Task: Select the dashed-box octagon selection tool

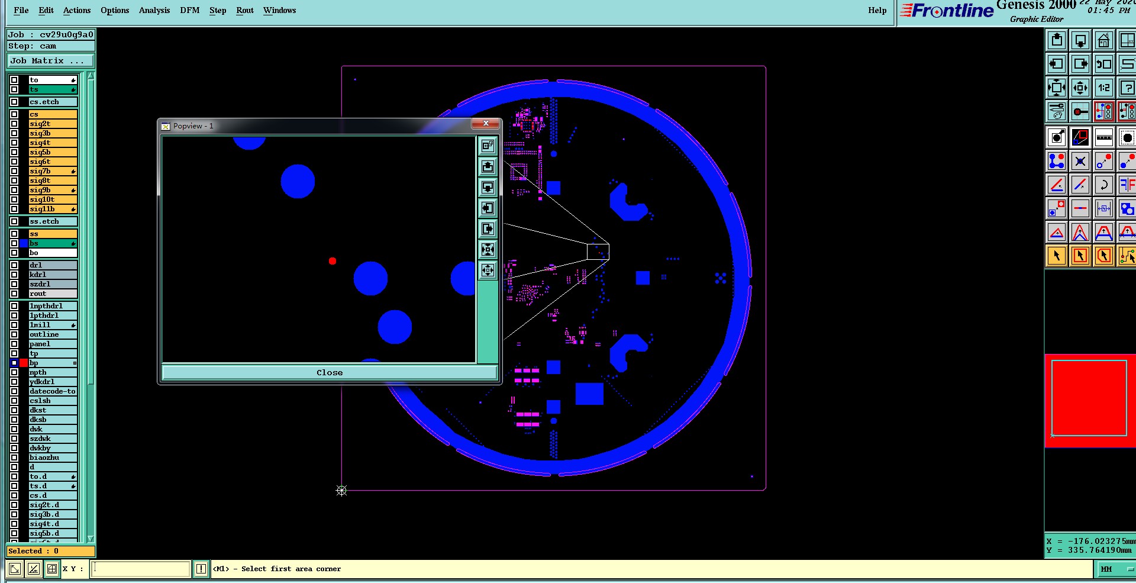Action: coord(1127,137)
